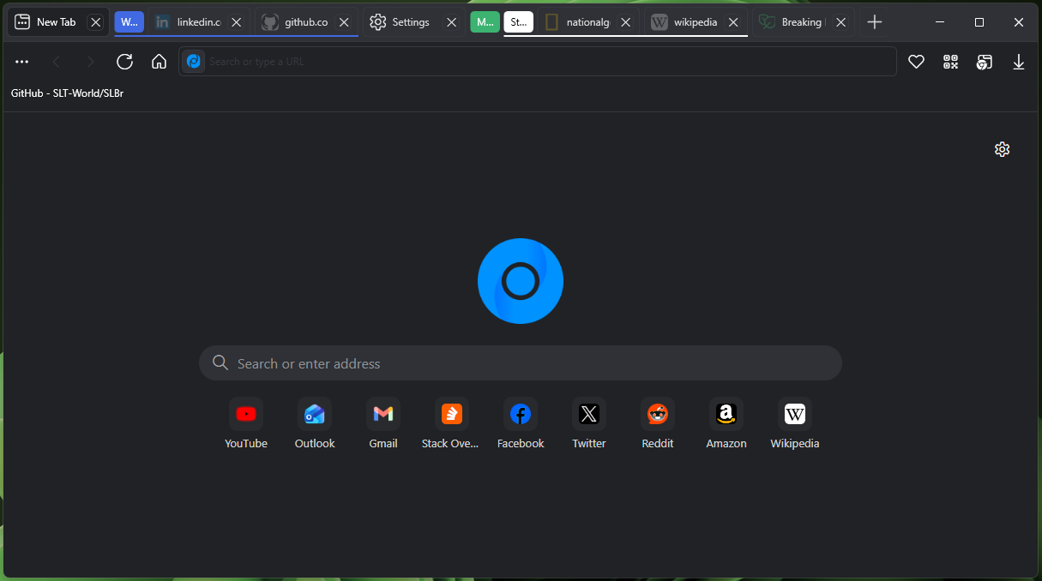1042x581 pixels.
Task: Open the three-dots browser menu
Action: pos(22,62)
